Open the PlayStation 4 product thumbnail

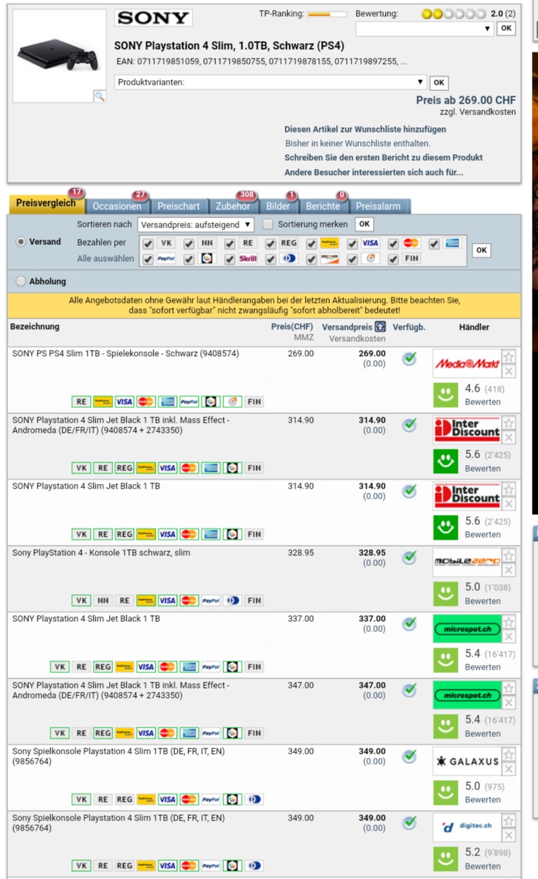click(59, 55)
